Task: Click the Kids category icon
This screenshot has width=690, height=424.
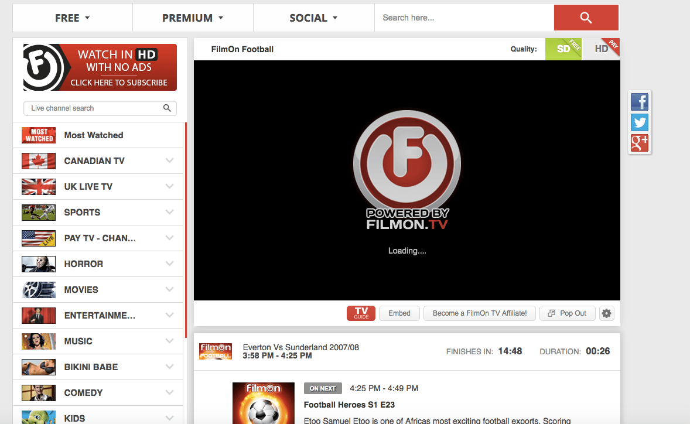Action: click(x=39, y=418)
